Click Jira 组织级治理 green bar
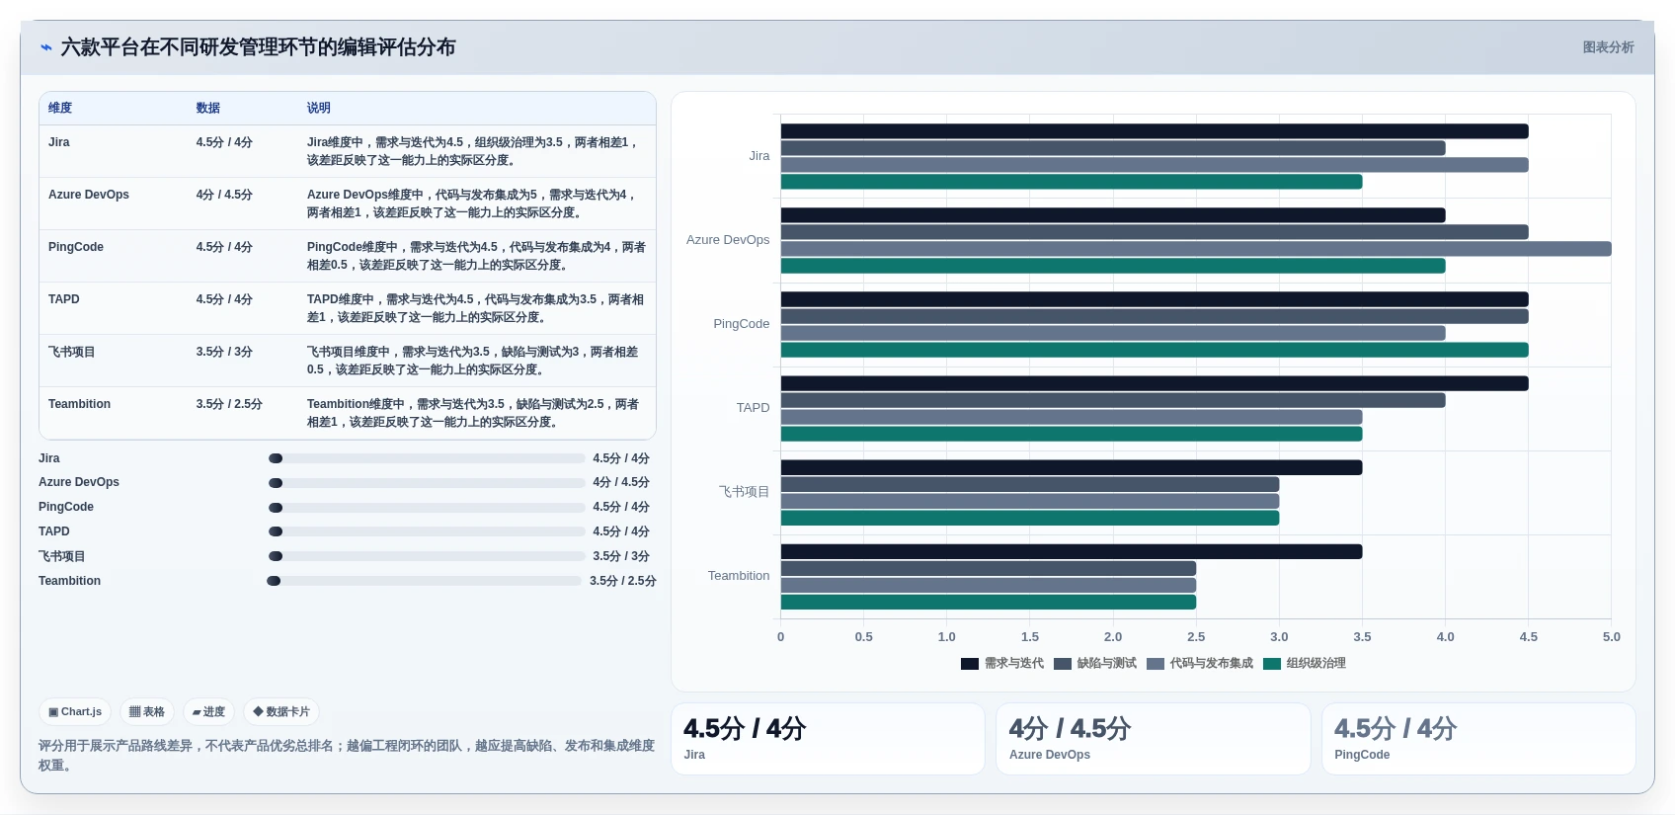Viewport: 1675px width, 815px height. coord(1072,182)
